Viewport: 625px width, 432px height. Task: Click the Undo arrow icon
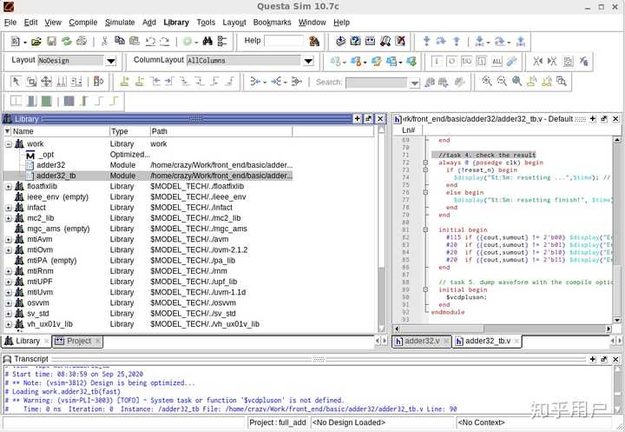[x=149, y=41]
